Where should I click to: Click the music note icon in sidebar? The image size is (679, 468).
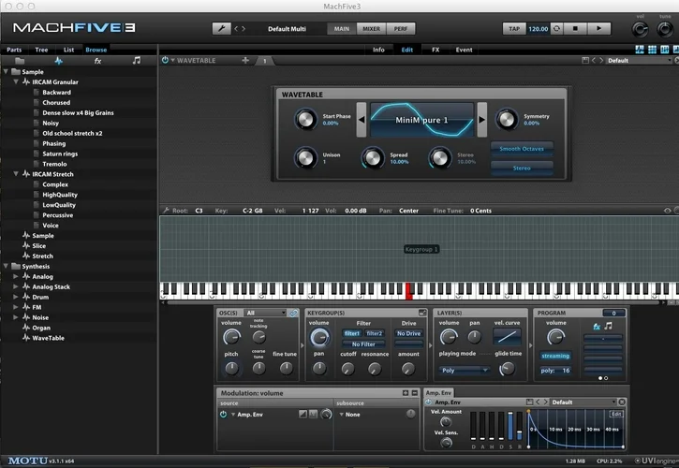click(137, 60)
